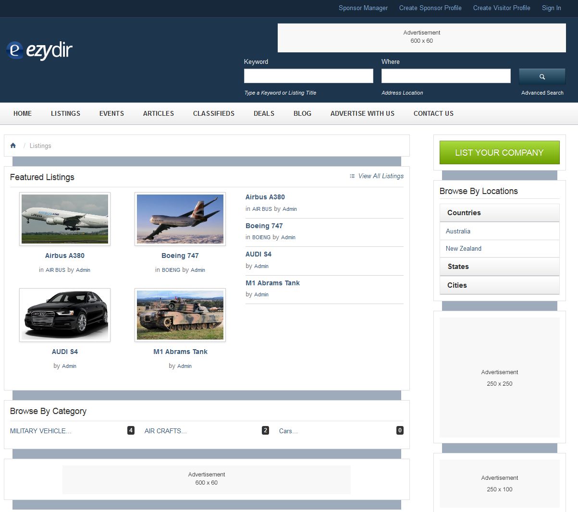This screenshot has height=512, width=578.
Task: Click the 250 x 250 advertisement
Action: point(500,378)
